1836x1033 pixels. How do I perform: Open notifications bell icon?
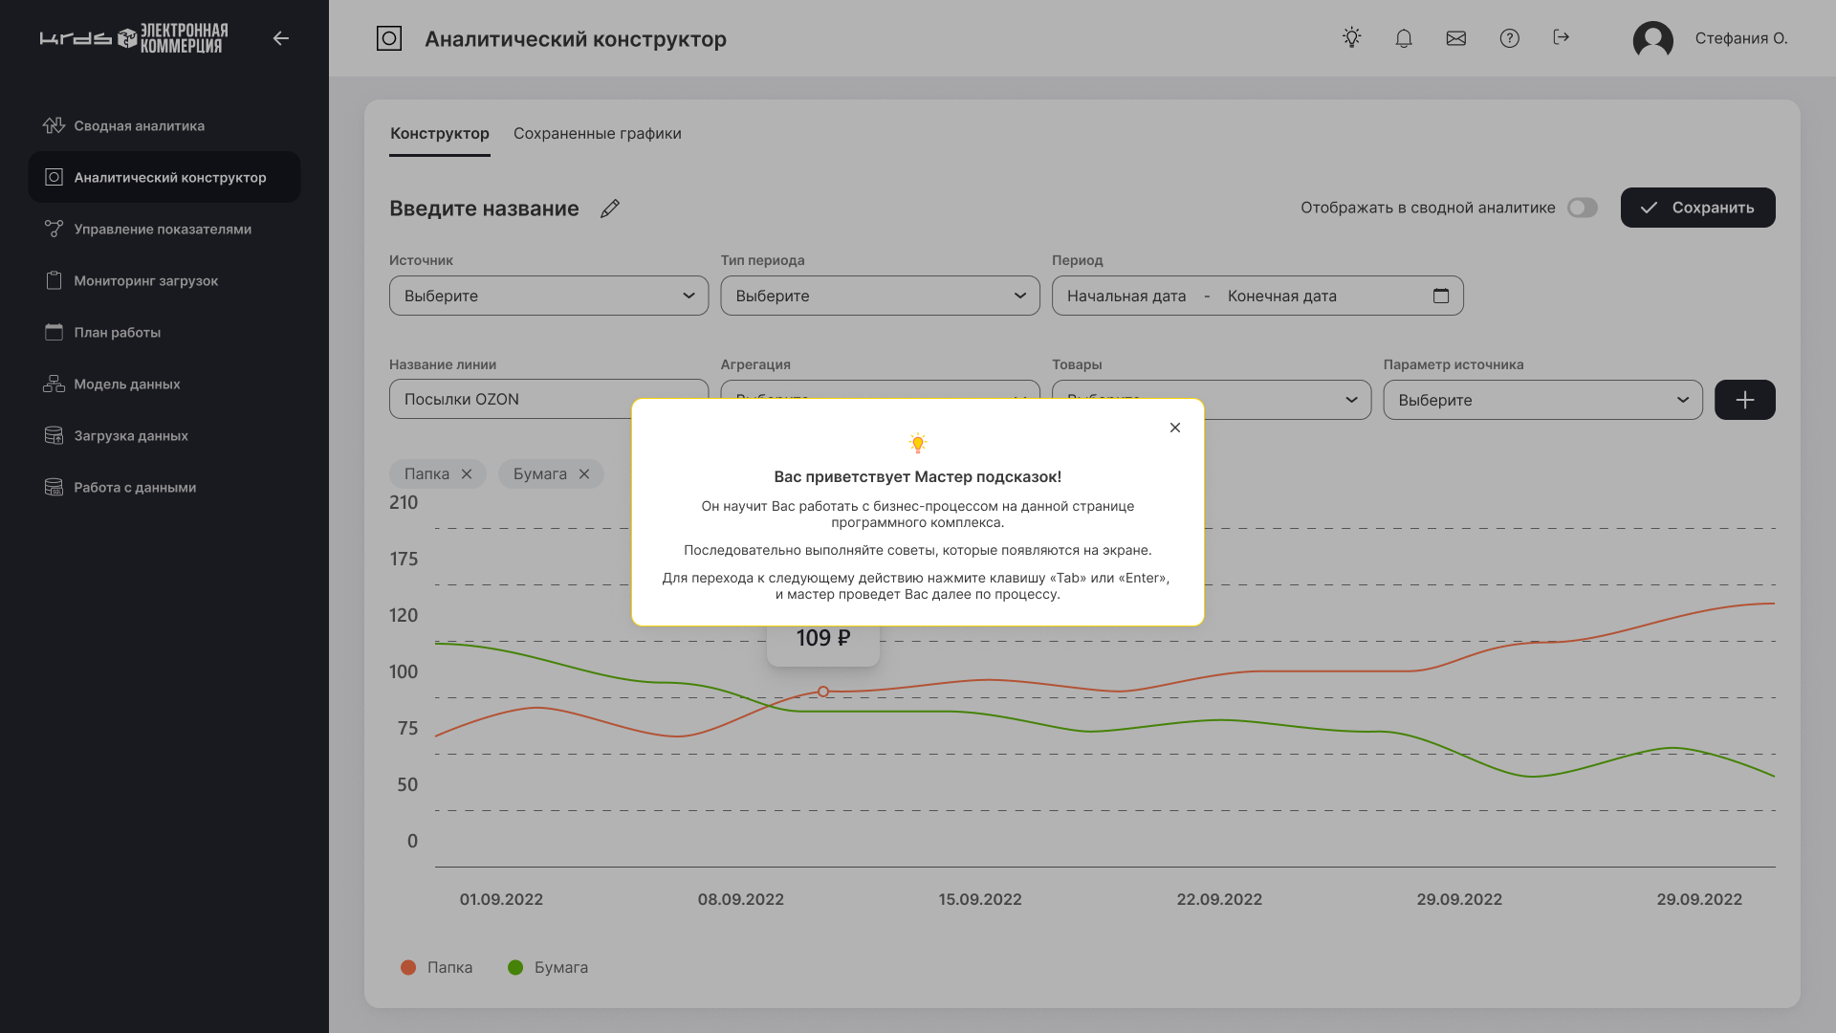click(x=1404, y=38)
